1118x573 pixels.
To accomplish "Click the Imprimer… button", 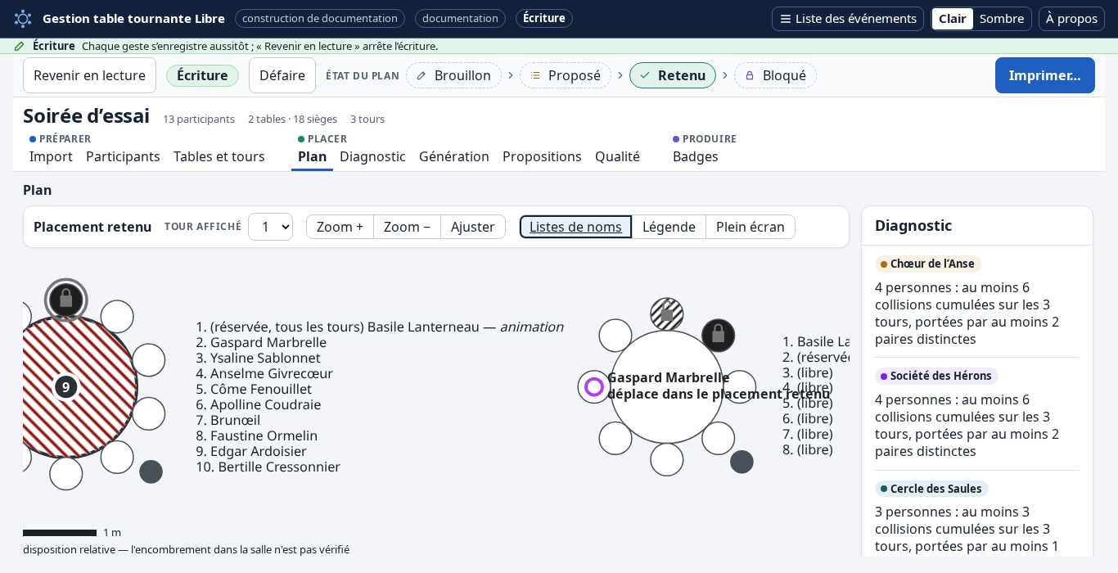I will [1045, 75].
